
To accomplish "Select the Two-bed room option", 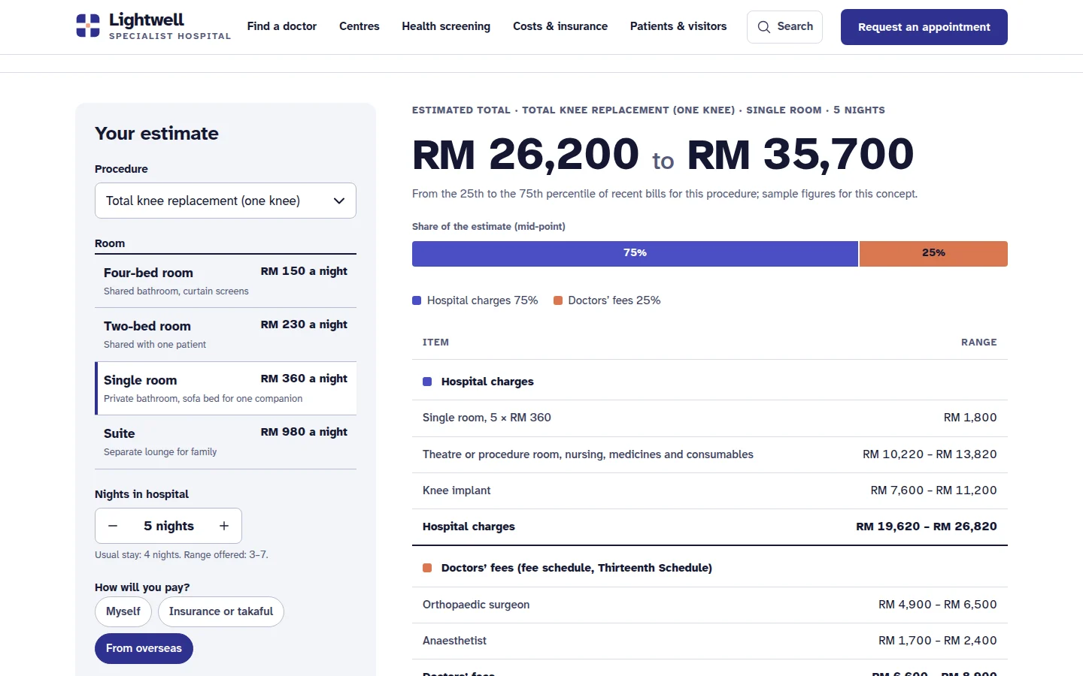I will click(x=226, y=334).
